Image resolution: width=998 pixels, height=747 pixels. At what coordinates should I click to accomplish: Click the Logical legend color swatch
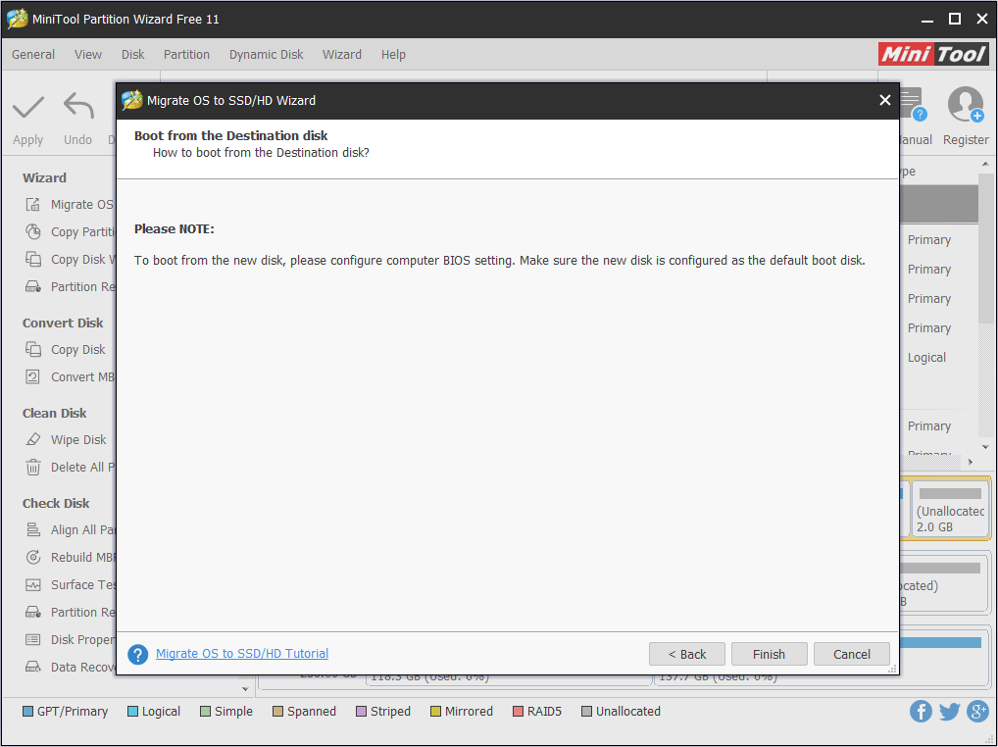[132, 712]
